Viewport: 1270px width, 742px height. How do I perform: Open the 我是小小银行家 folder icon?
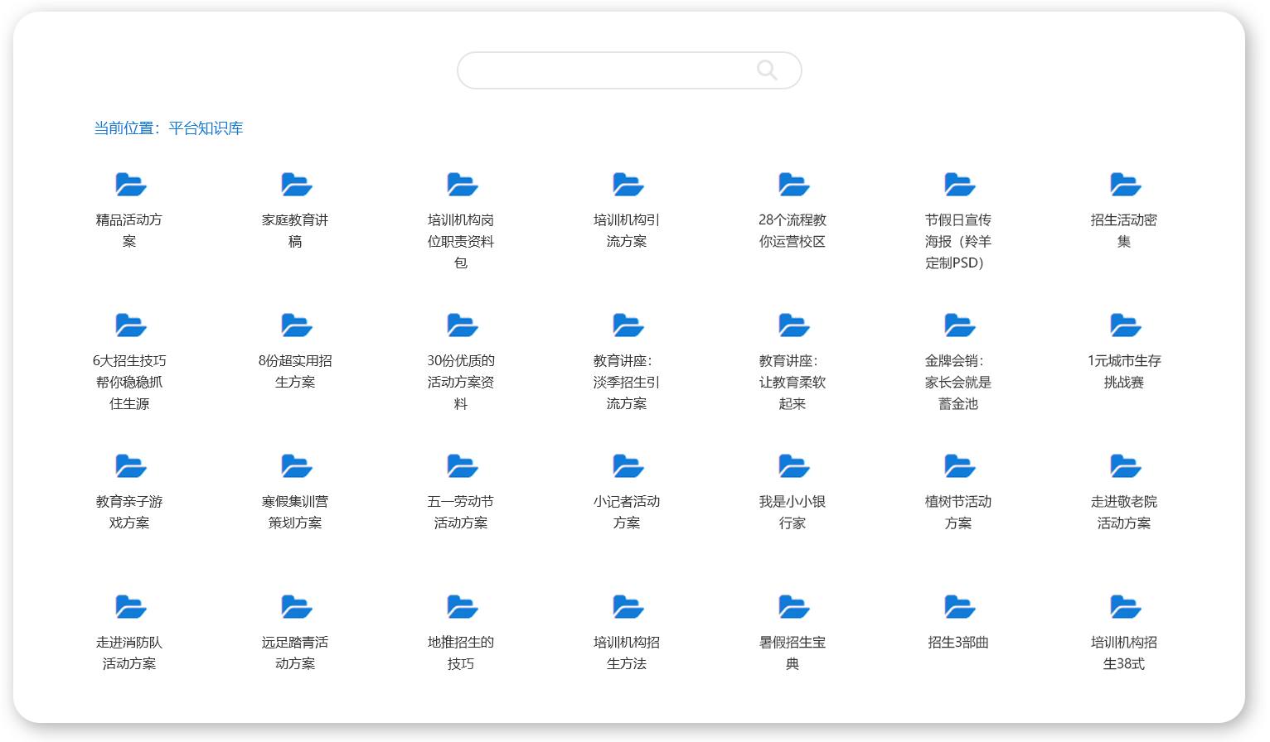coord(793,466)
